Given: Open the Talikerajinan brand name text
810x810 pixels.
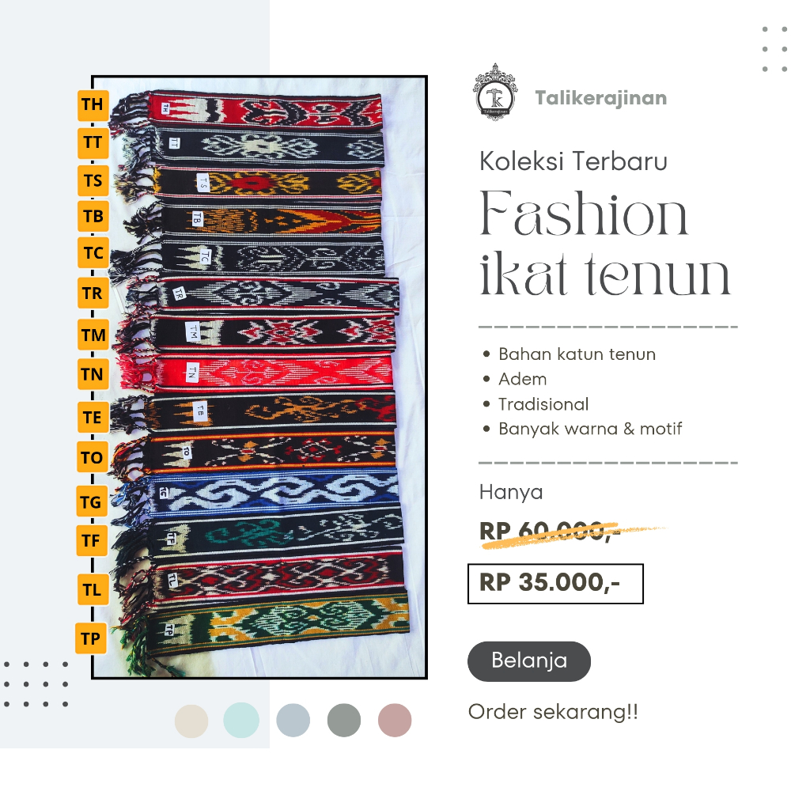Looking at the screenshot, I should click(x=601, y=97).
